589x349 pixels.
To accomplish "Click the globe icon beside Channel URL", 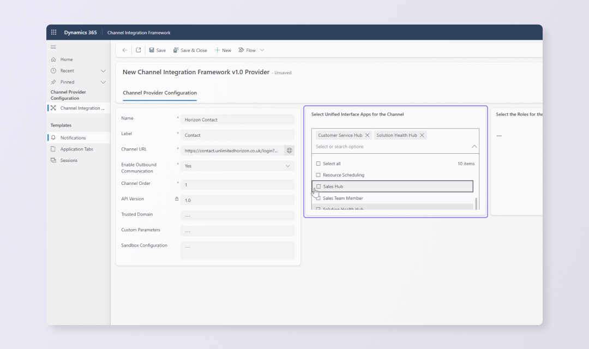I will (289, 151).
